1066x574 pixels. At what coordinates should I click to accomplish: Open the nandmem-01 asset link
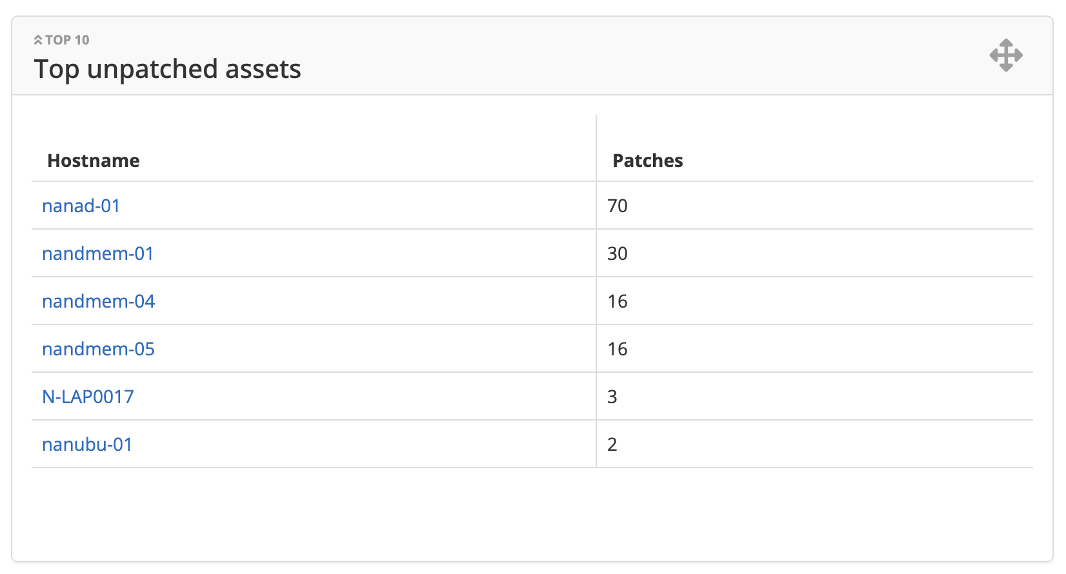(98, 253)
